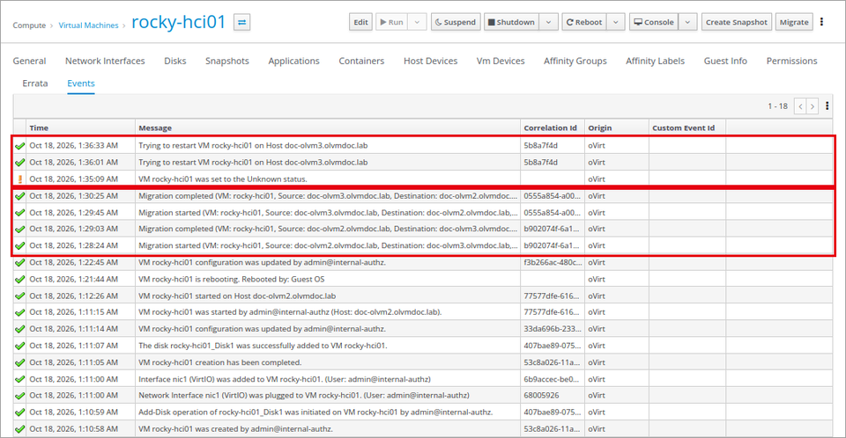Click green check icon of 1:11:07 AM event

tap(20, 346)
